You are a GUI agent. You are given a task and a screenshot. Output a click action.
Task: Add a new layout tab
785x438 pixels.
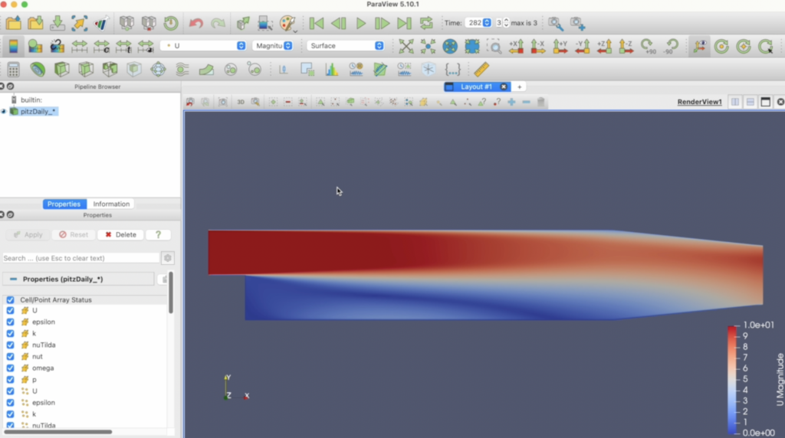[519, 87]
